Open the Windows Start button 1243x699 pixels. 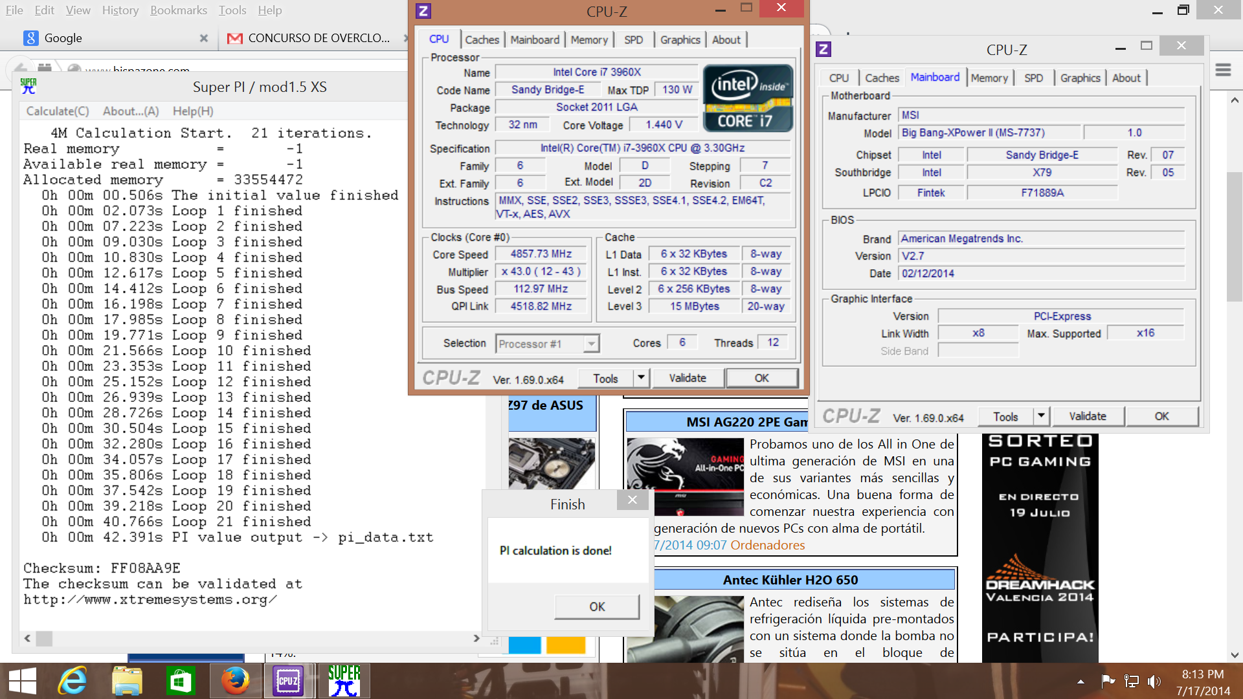(23, 681)
